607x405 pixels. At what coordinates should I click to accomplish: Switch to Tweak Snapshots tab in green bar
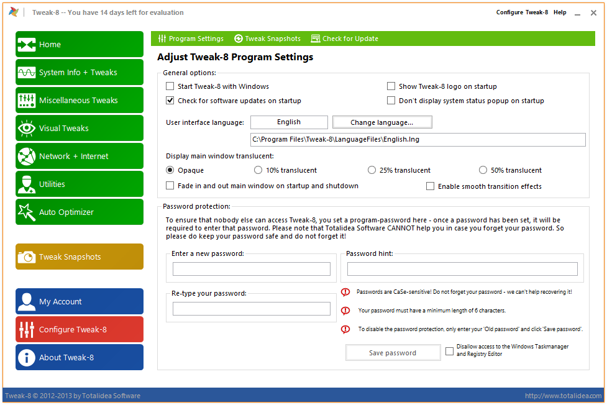[268, 39]
